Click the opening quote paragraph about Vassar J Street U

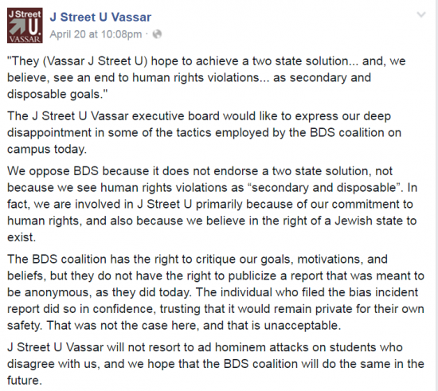tap(206, 77)
